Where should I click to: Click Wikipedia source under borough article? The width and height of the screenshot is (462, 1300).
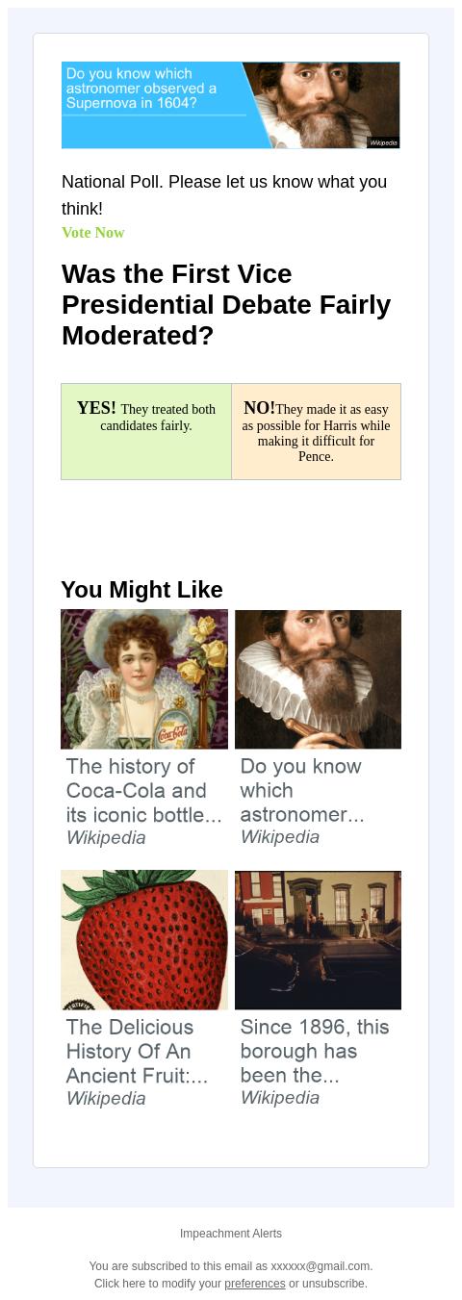pos(280,1098)
